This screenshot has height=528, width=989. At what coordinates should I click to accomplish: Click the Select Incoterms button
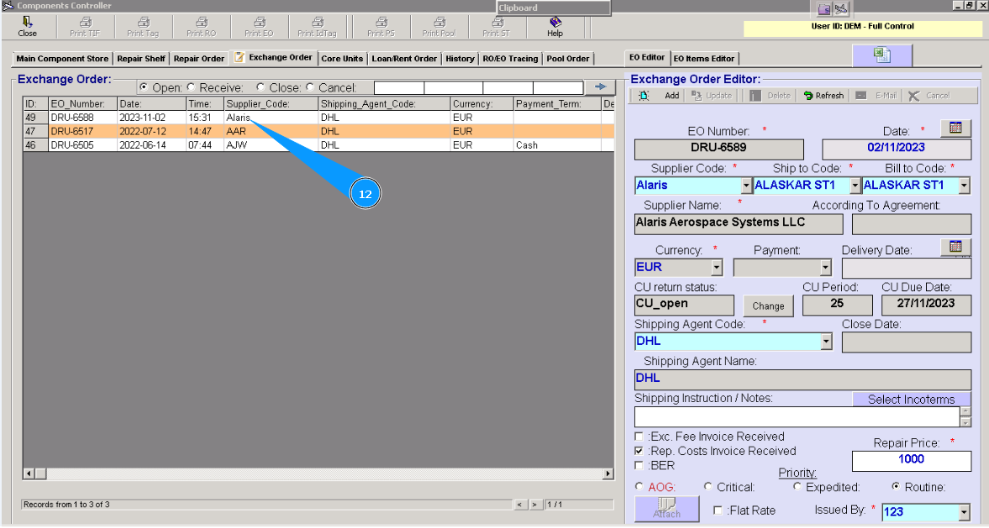tap(912, 400)
